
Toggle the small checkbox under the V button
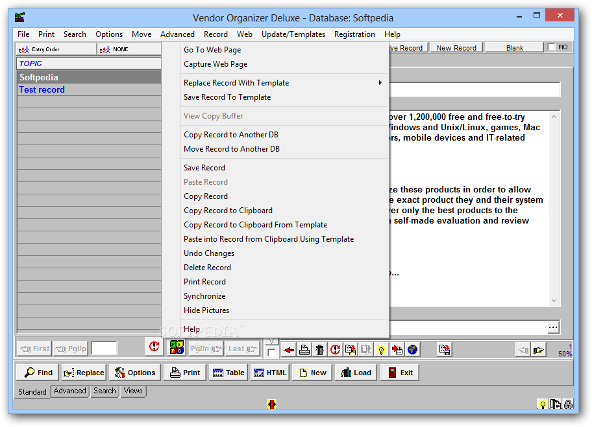(x=271, y=352)
